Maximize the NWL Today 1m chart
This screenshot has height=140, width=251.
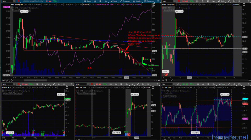[154, 4]
